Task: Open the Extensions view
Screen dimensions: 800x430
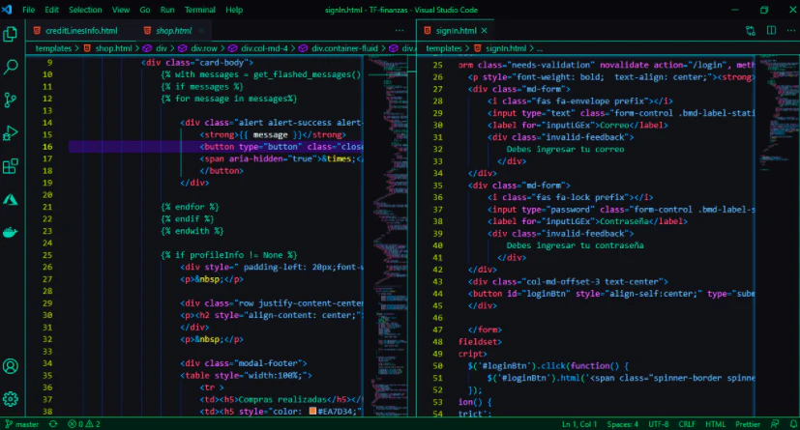Action: pos(11,166)
